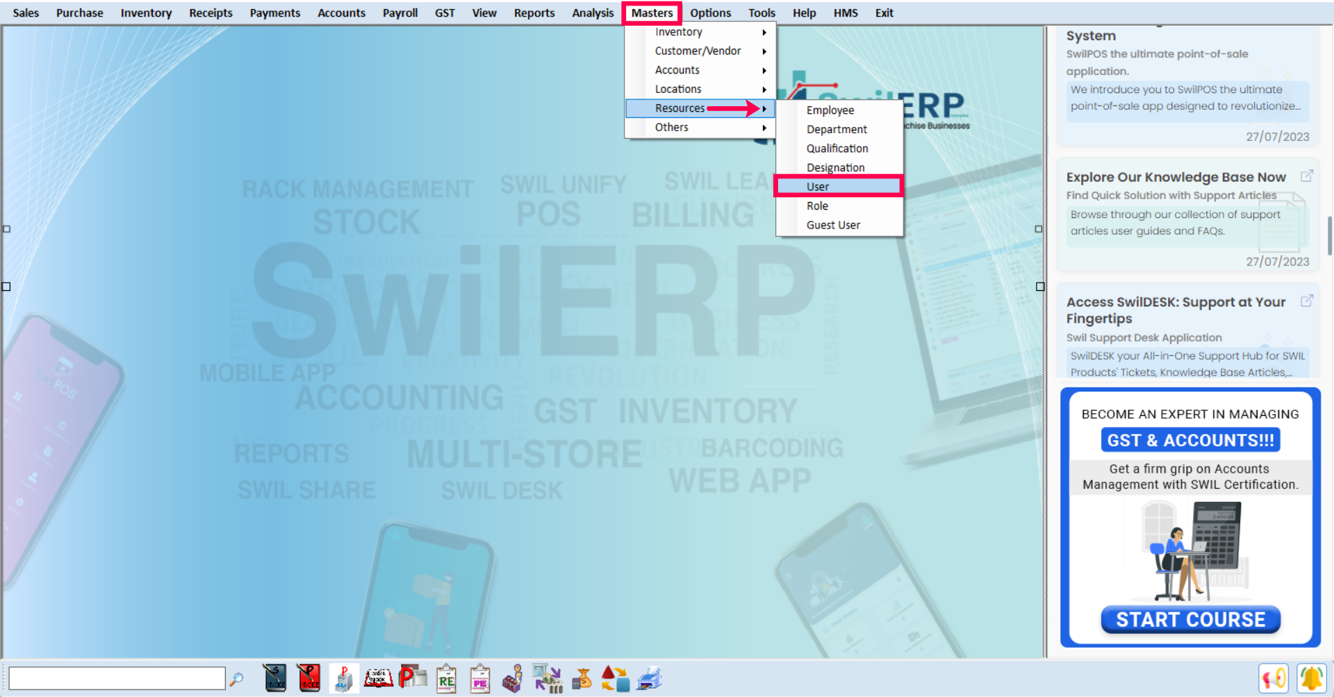Open the Help menu

(x=804, y=12)
